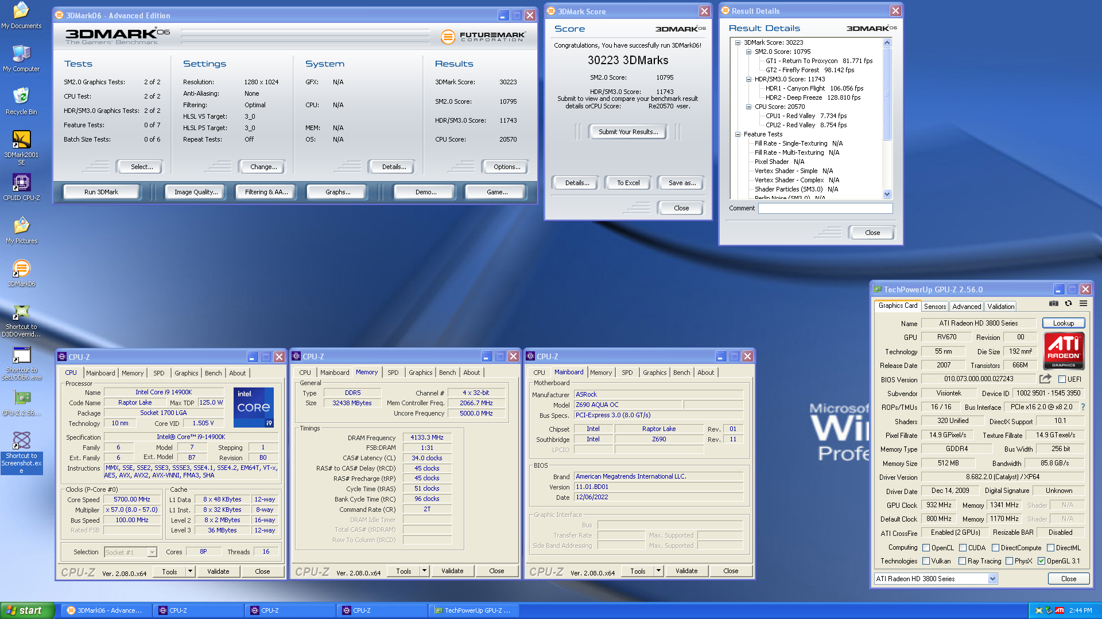Open the Bench tab in the CPU-Z CPU window
The height and width of the screenshot is (619, 1102).
(213, 373)
